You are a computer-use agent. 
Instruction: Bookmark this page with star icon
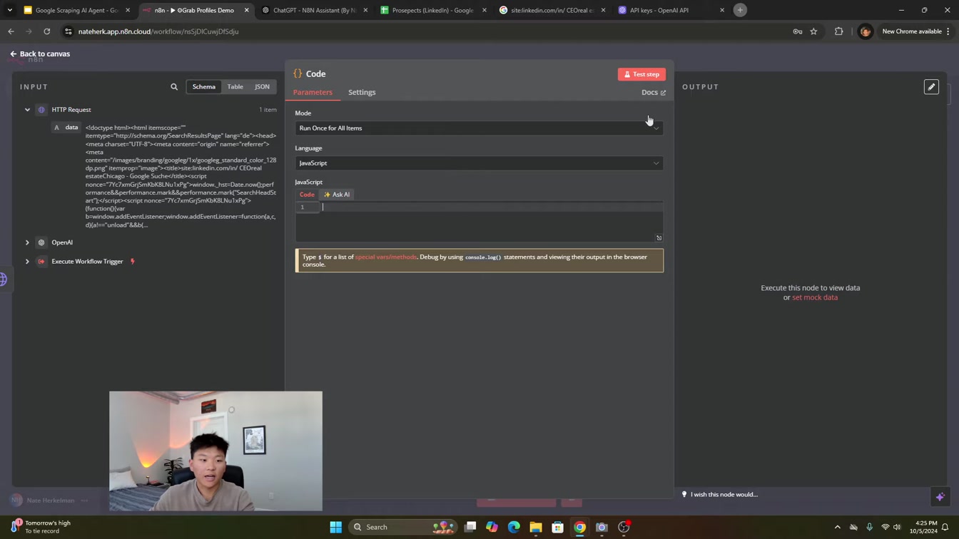point(813,31)
